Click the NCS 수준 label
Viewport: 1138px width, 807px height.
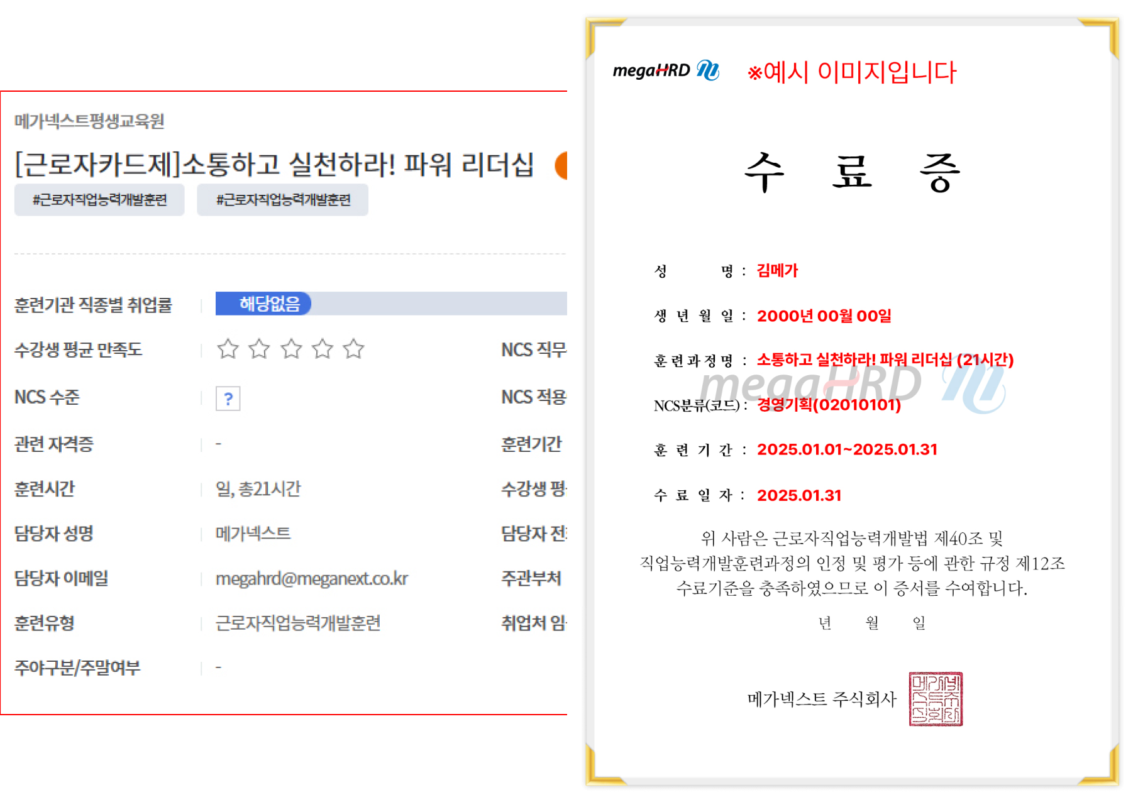pos(47,397)
